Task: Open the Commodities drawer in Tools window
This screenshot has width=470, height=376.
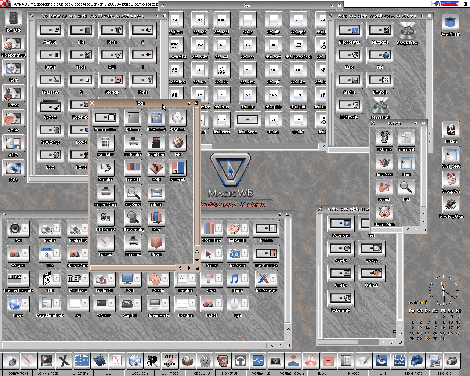Action: [x=105, y=117]
